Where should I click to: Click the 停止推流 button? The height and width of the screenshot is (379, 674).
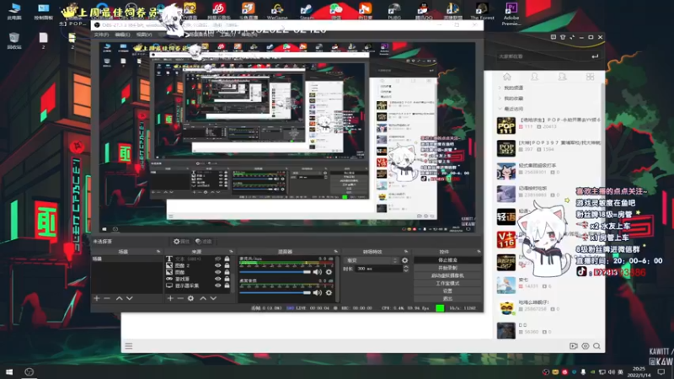pos(447,260)
